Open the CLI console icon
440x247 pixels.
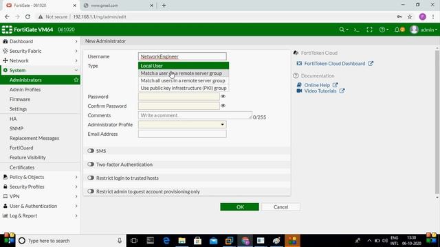point(357,30)
